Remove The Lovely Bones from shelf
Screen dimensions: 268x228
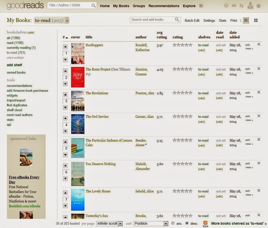point(259,190)
